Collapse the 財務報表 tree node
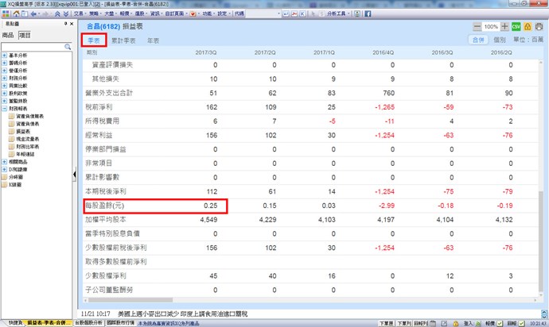Image resolution: width=549 pixels, height=327 pixels. pyautogui.click(x=5, y=108)
